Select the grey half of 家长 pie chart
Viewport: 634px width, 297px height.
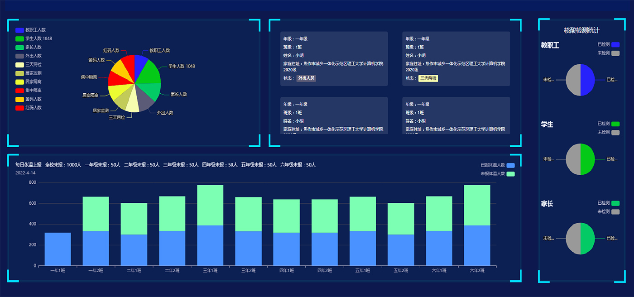pos(573,239)
